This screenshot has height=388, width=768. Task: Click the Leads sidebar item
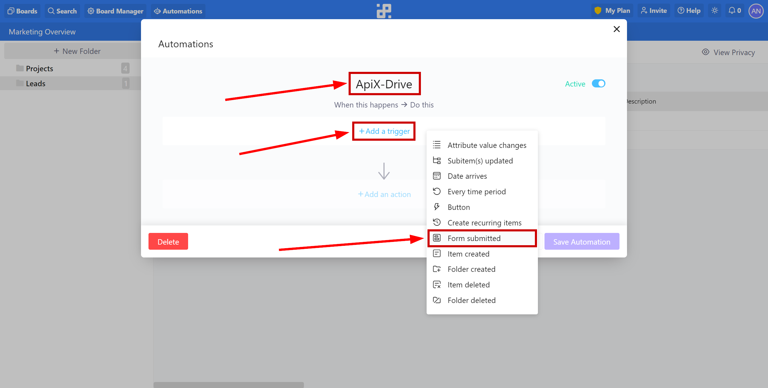point(35,83)
